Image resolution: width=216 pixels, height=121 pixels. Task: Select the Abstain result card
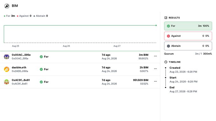click(x=188, y=46)
